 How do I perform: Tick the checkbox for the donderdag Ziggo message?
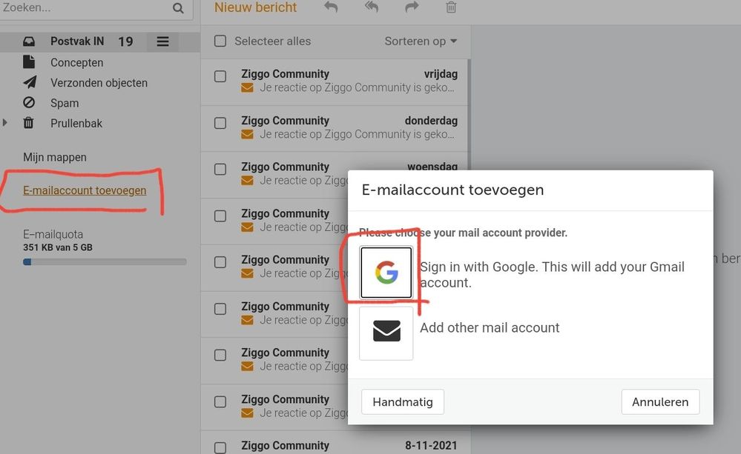(x=220, y=123)
